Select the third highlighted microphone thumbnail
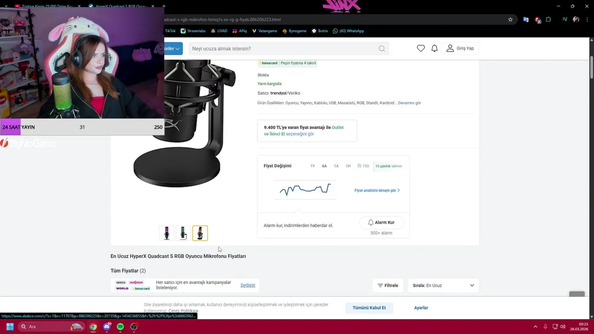The image size is (594, 334). point(200,233)
